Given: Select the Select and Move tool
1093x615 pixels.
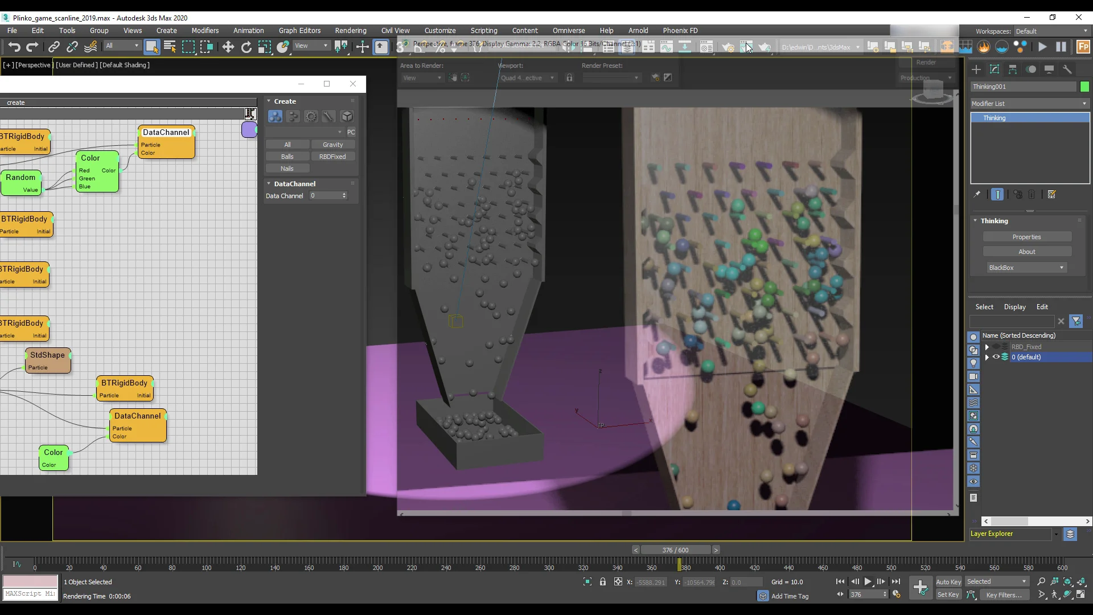Looking at the screenshot, I should point(228,47).
